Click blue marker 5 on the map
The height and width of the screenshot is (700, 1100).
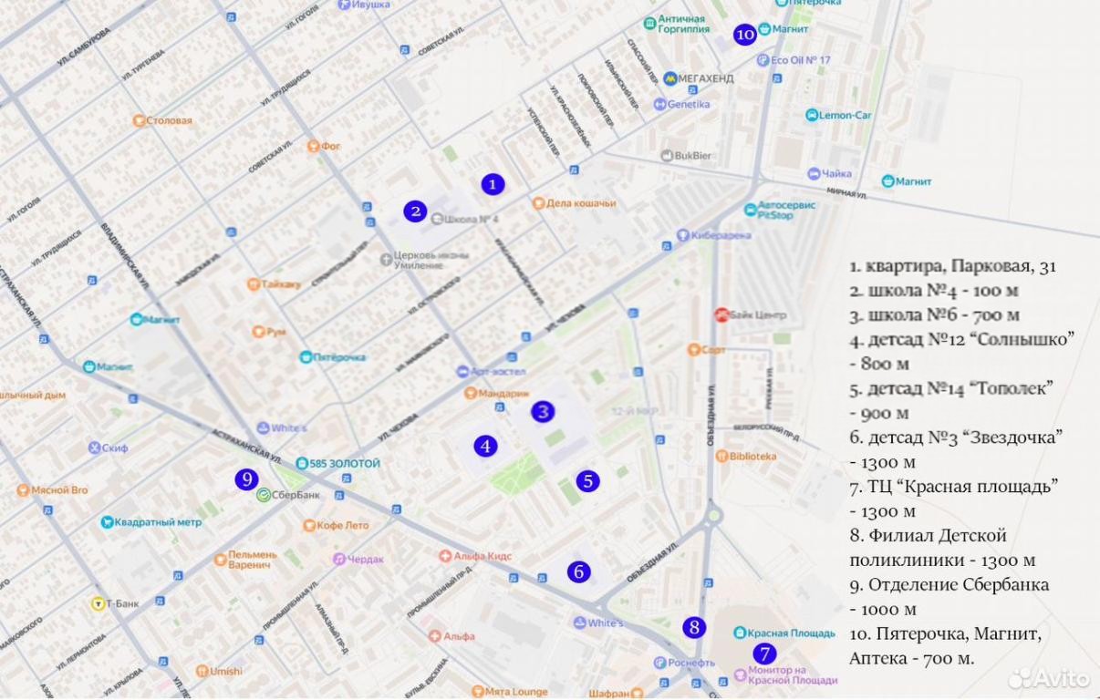588,480
